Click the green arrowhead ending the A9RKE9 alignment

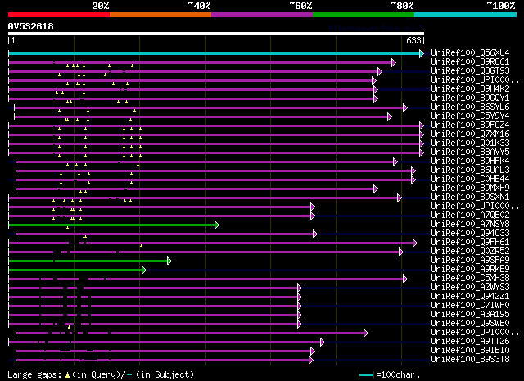(x=144, y=270)
